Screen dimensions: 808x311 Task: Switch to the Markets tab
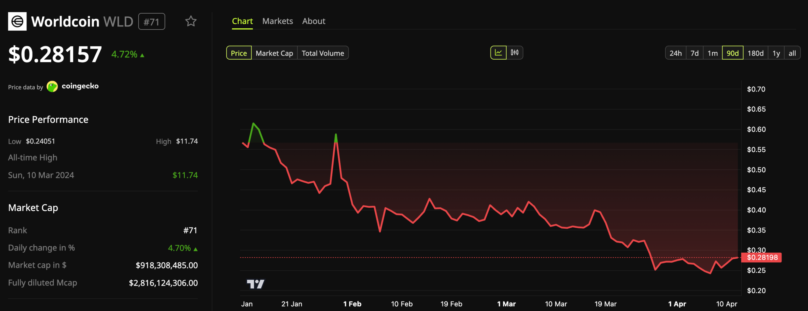(x=277, y=21)
